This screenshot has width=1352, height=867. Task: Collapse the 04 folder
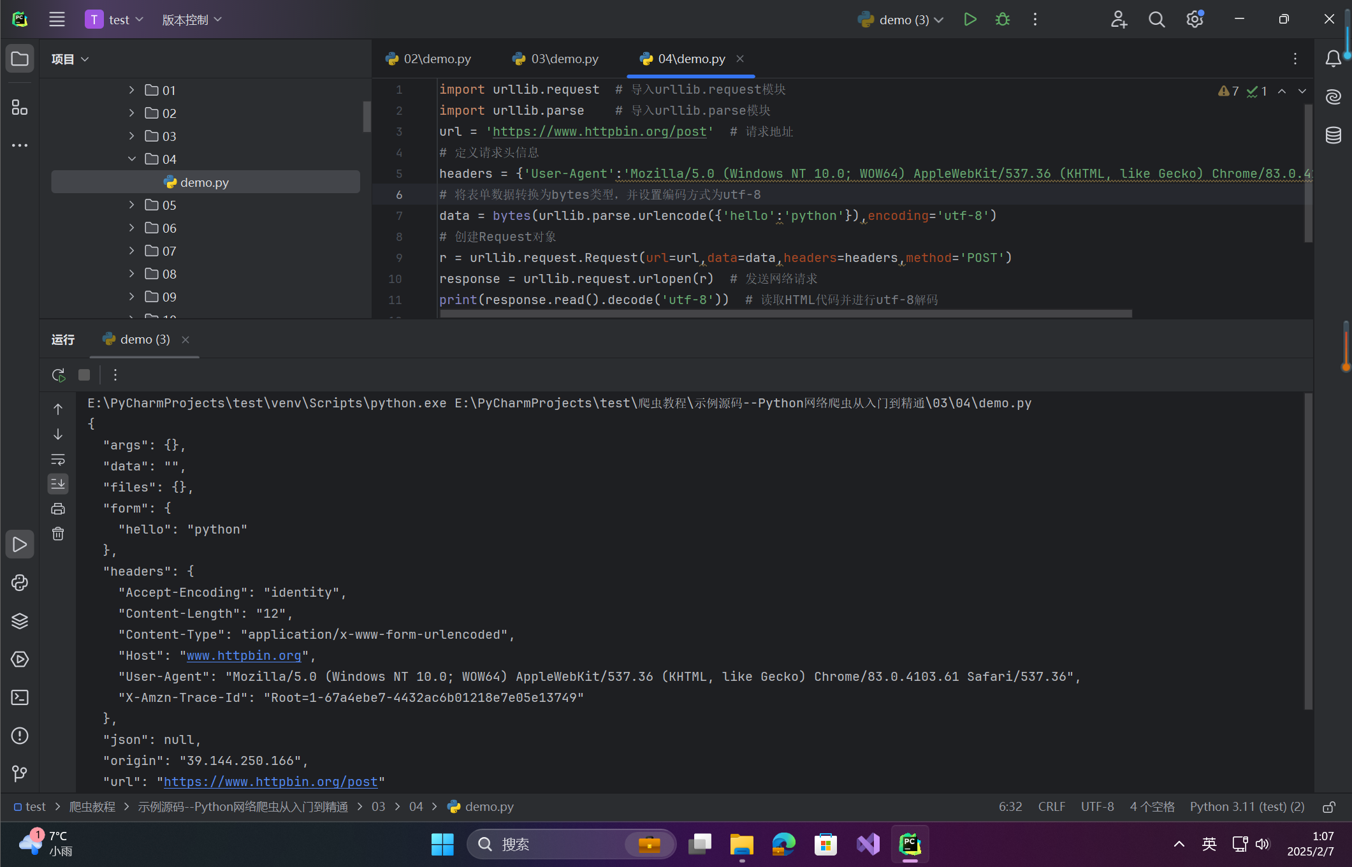pos(132,159)
